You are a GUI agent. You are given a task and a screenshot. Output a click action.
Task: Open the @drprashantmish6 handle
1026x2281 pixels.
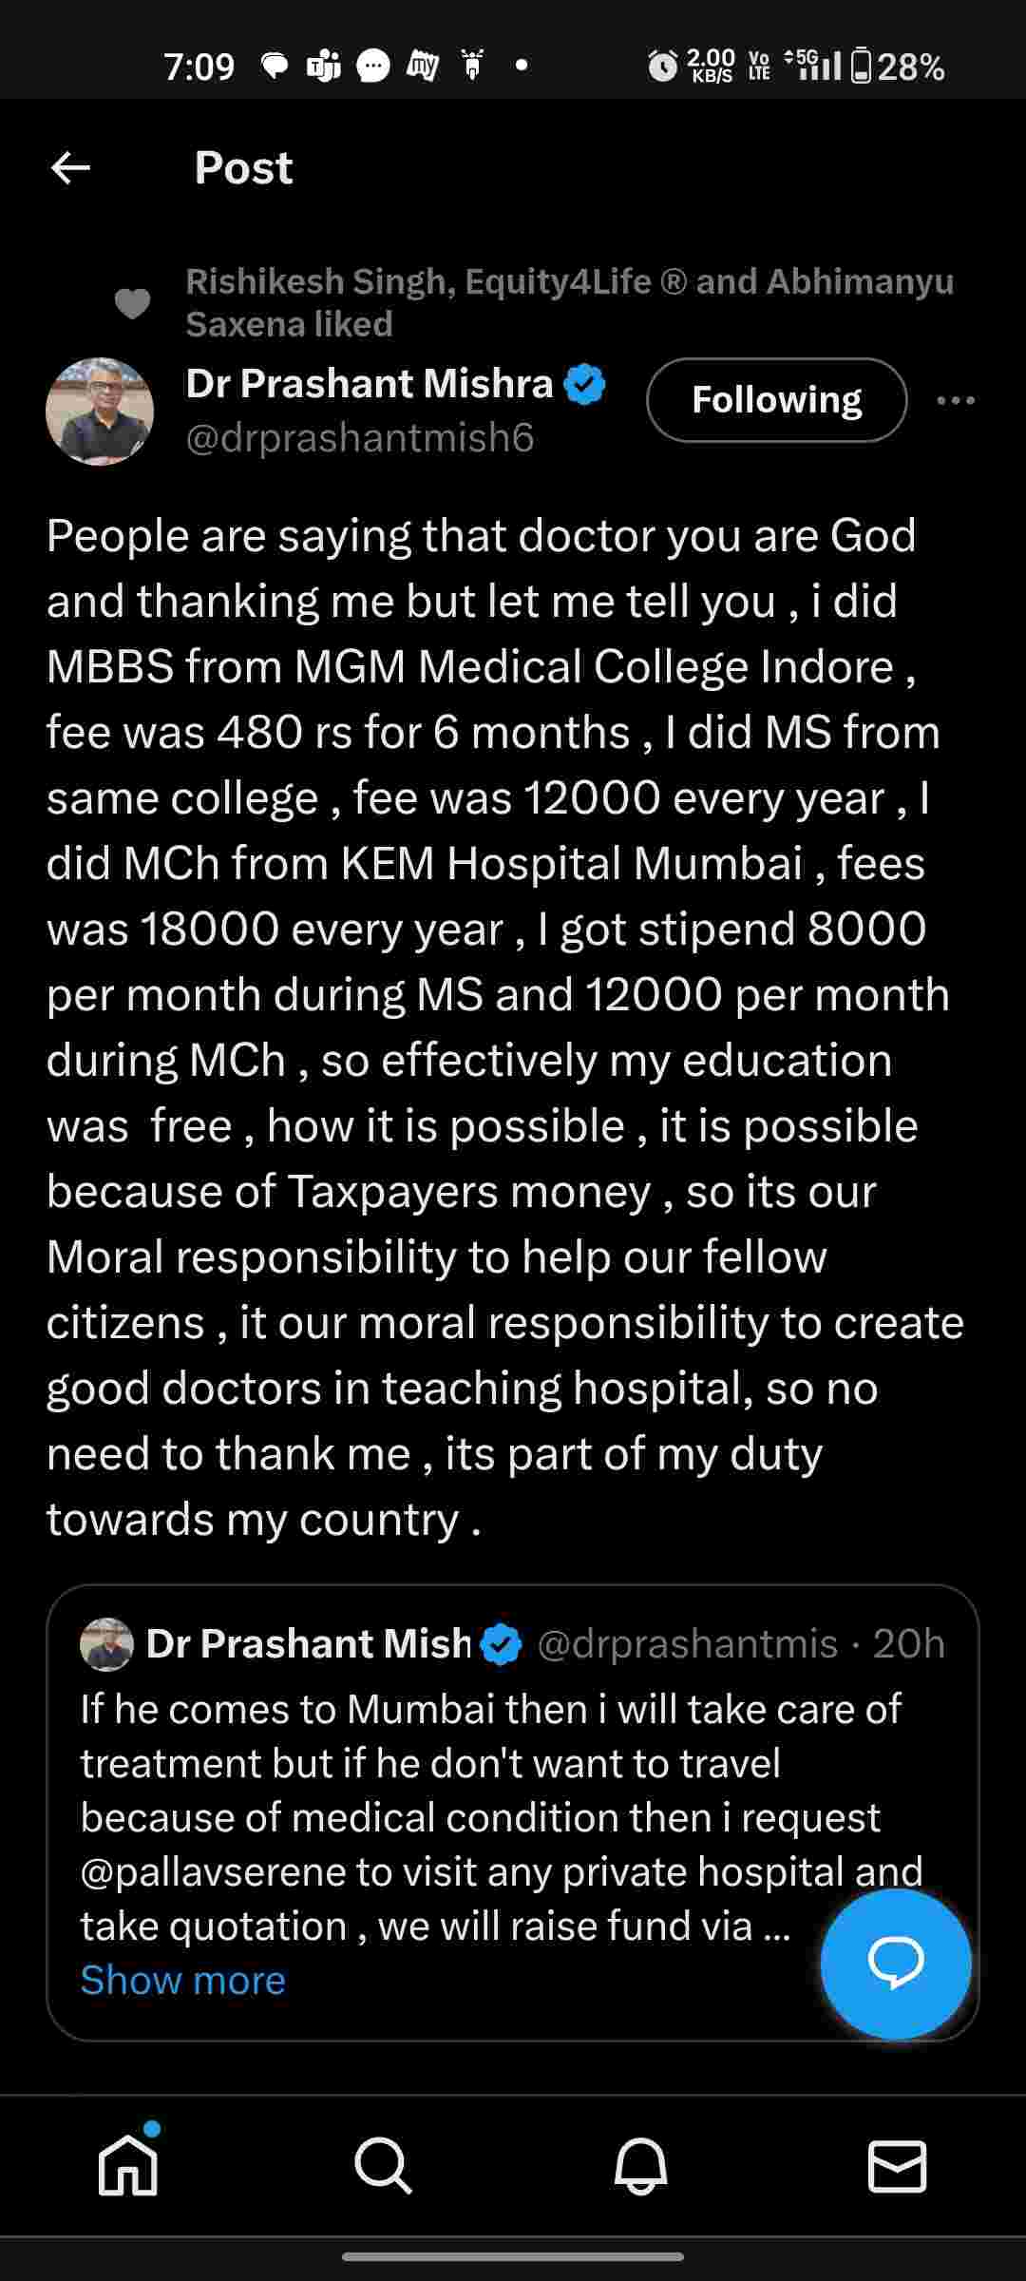click(360, 438)
